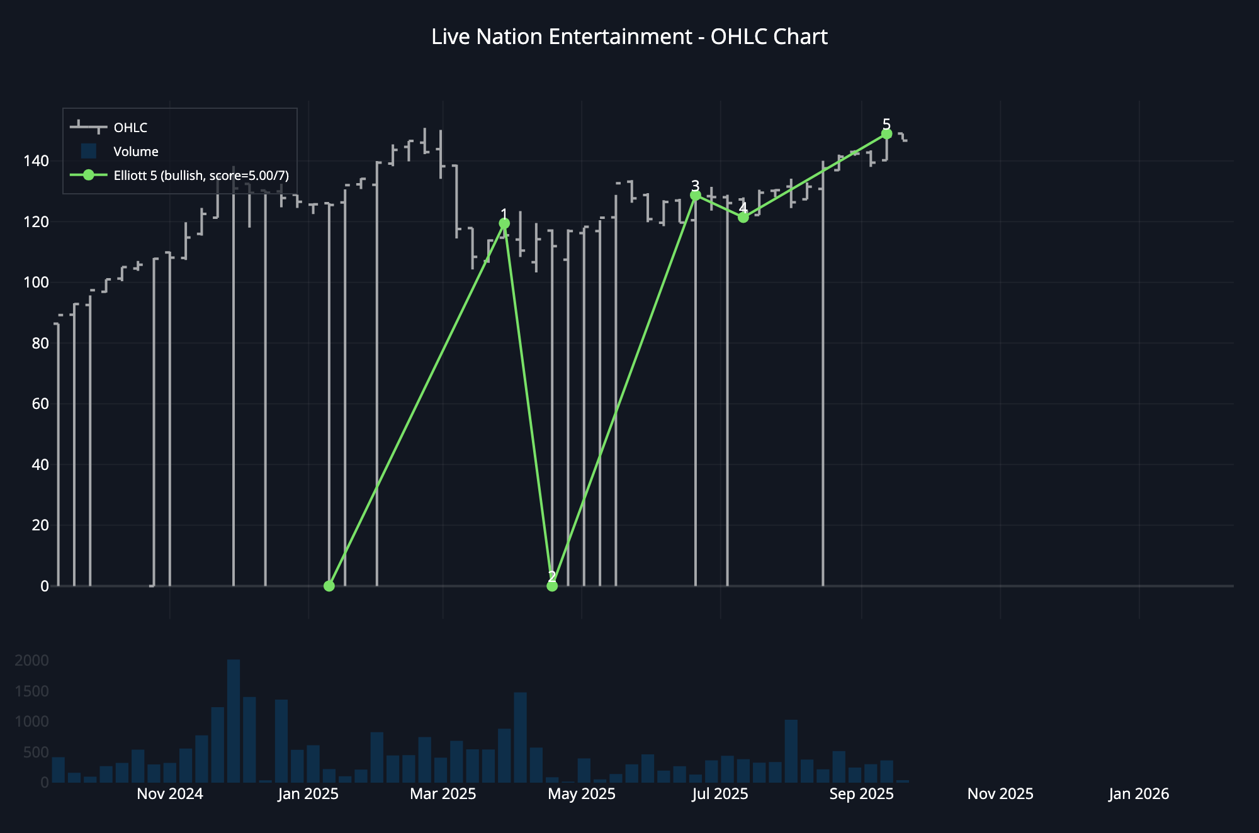Toggle the OHLC trace in legend
Viewport: 1259px width, 833px height.
[x=130, y=128]
